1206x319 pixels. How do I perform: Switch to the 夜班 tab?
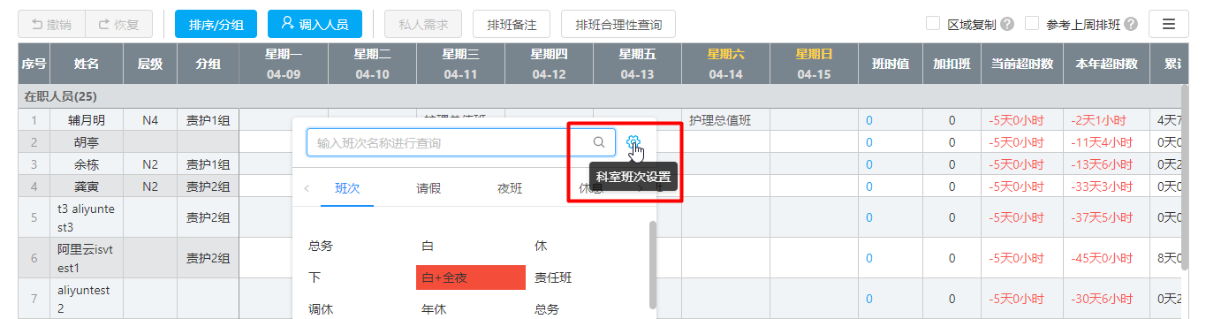click(x=510, y=187)
